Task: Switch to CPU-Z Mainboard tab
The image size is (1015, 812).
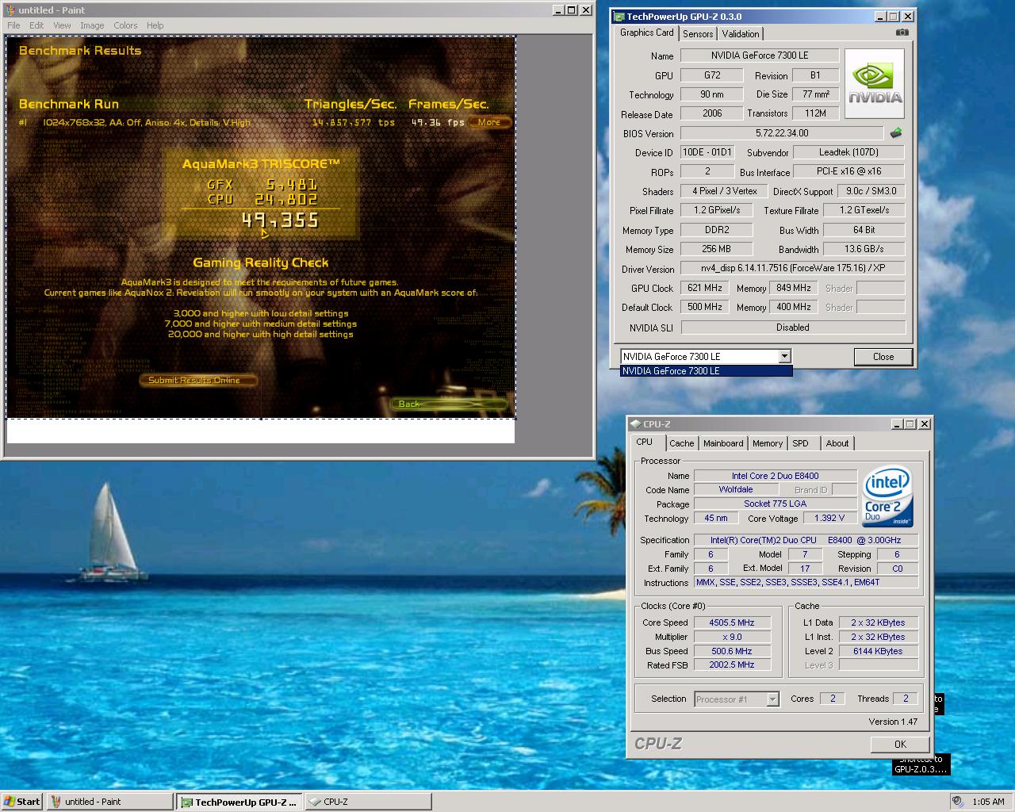Action: pos(723,443)
